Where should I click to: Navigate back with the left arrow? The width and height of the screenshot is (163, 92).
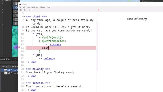pos(29,10)
